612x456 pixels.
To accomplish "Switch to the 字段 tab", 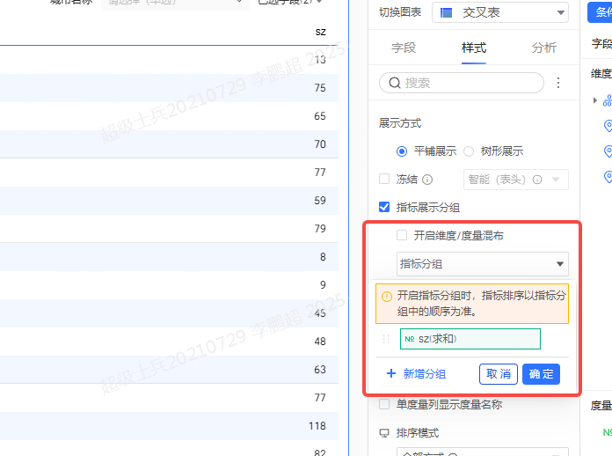I will [404, 48].
